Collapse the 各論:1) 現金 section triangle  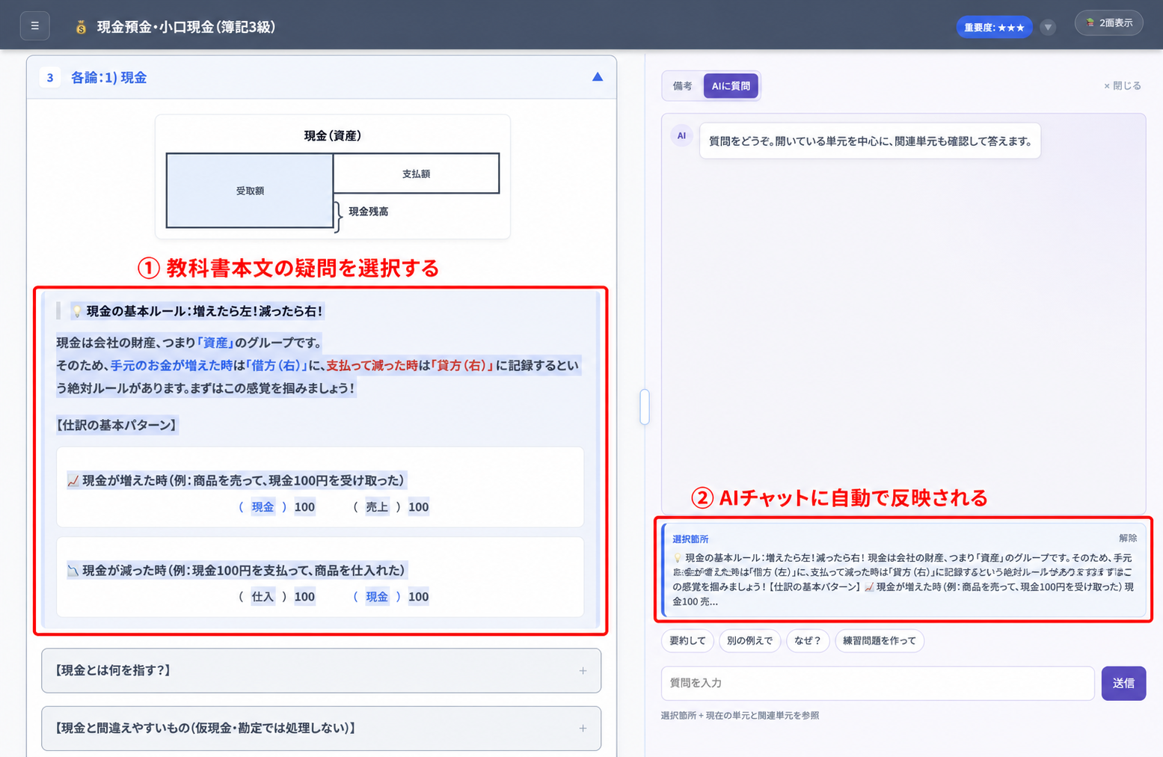tap(598, 77)
